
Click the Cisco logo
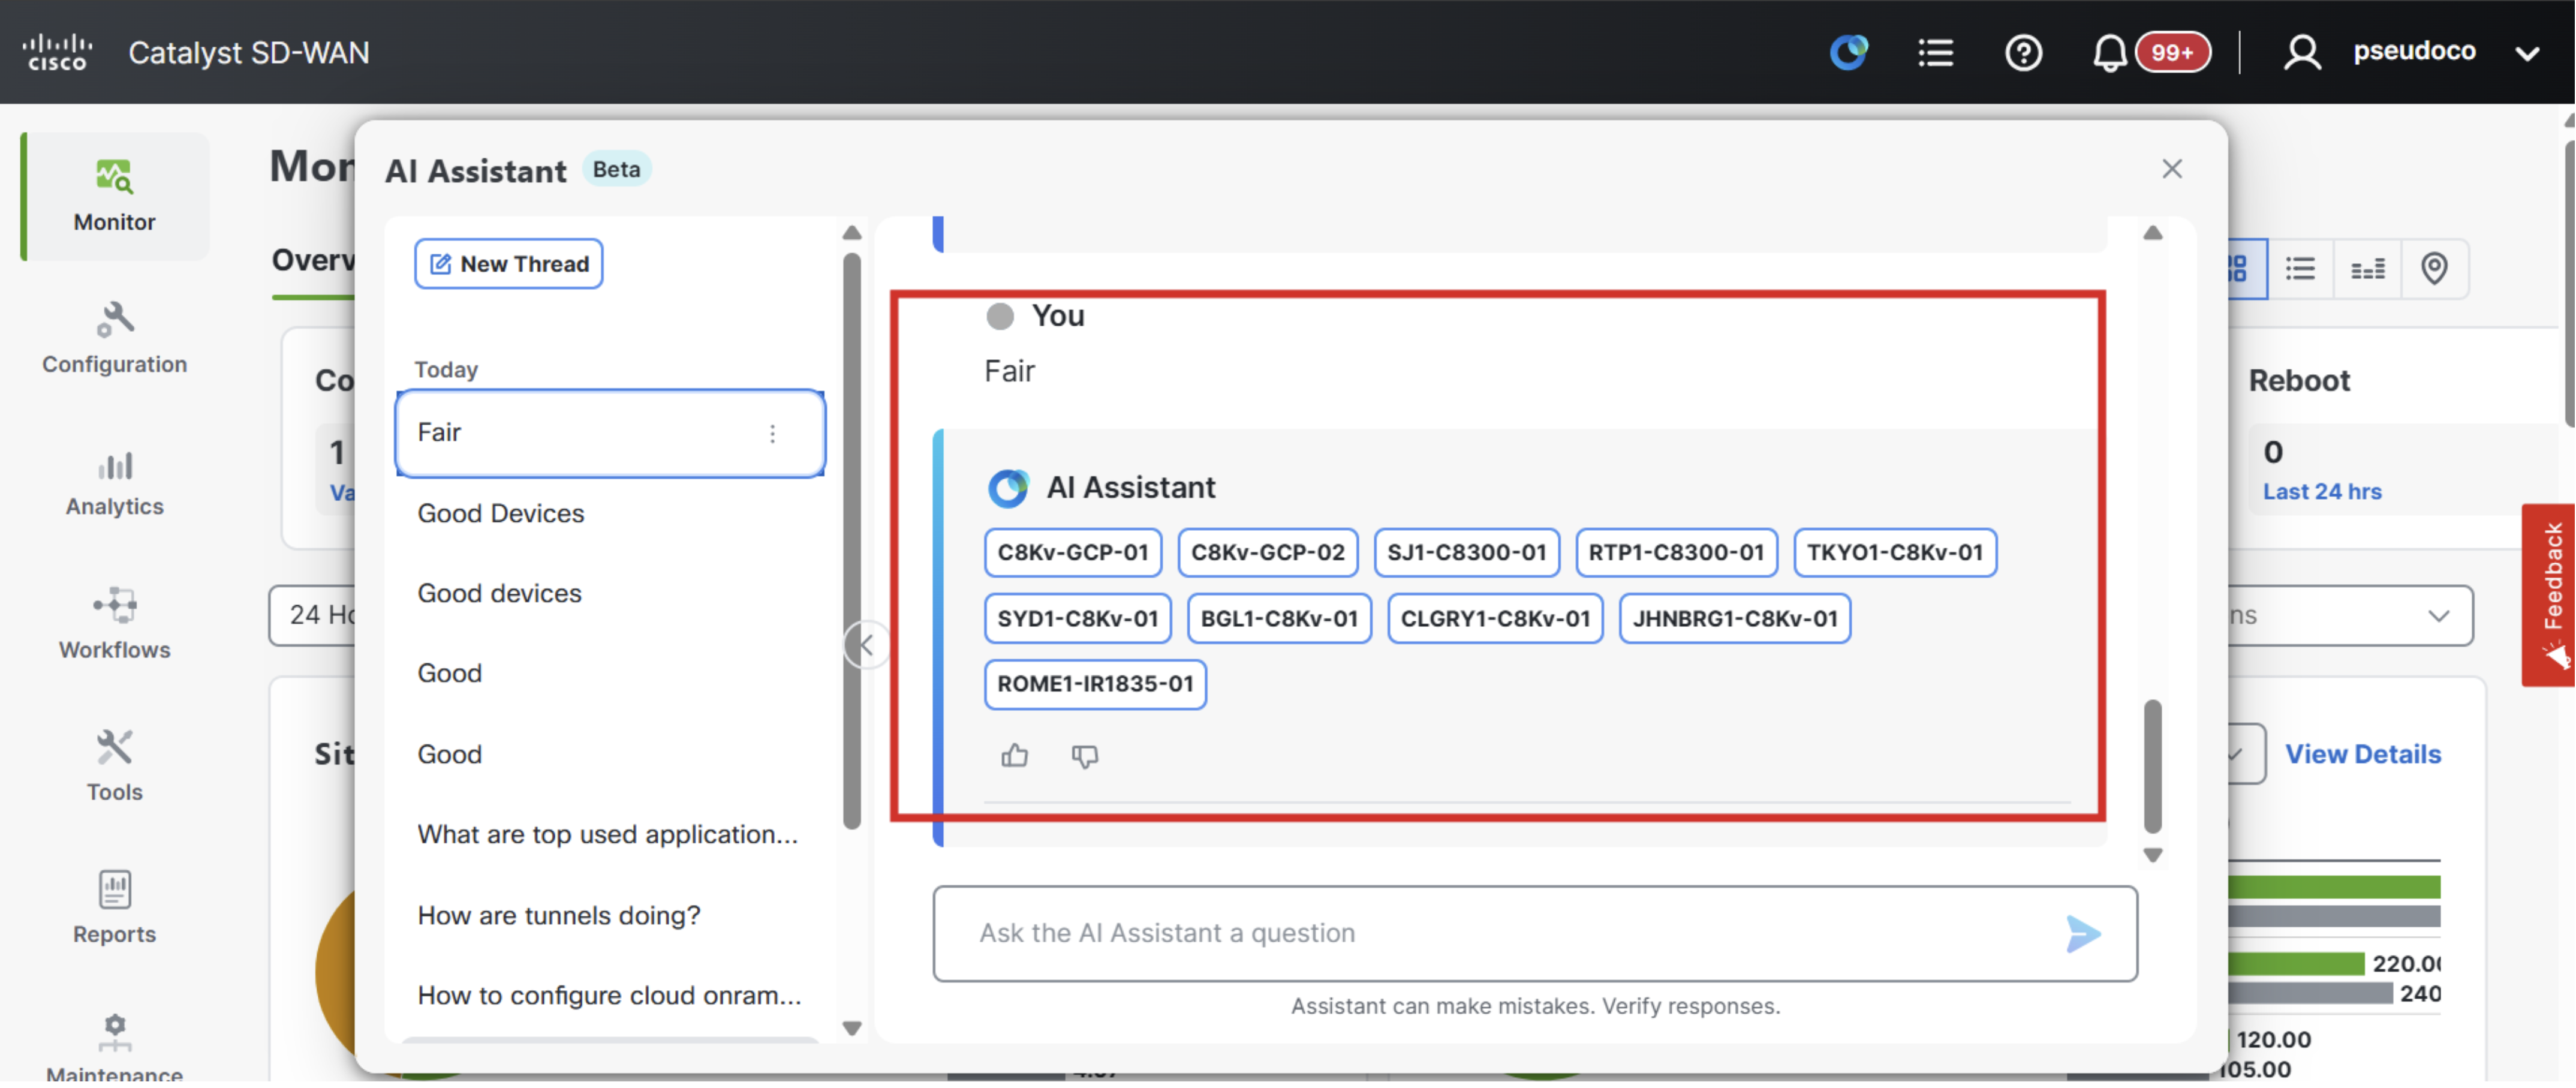coord(57,52)
